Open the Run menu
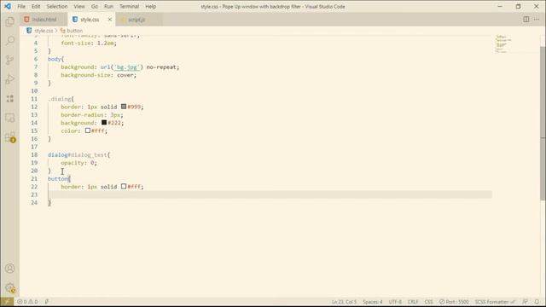The width and height of the screenshot is (546, 307). point(108,6)
